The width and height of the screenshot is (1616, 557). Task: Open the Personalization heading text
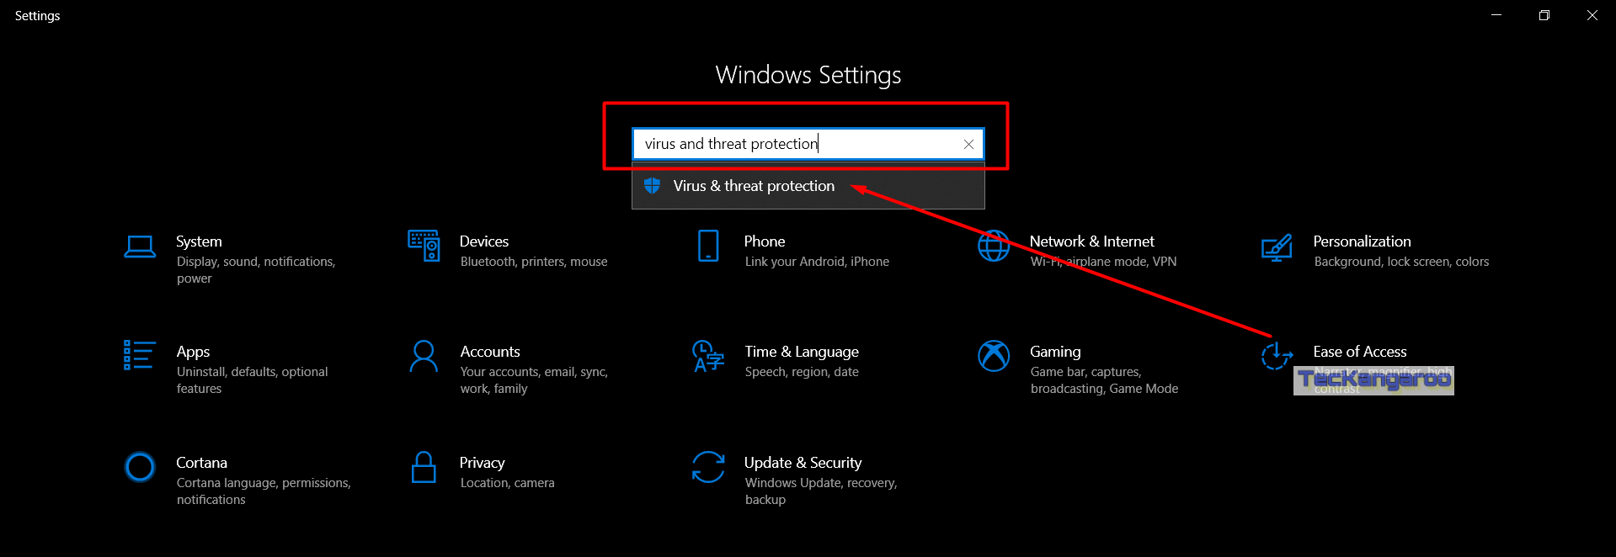[x=1362, y=241]
